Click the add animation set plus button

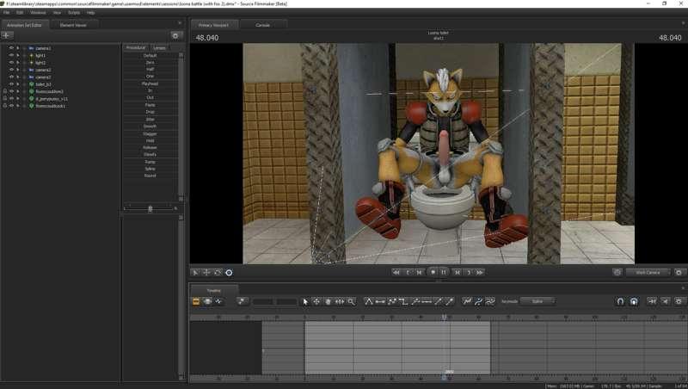click(x=7, y=35)
